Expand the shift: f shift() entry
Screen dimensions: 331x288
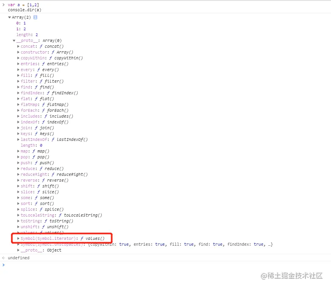tap(18, 186)
